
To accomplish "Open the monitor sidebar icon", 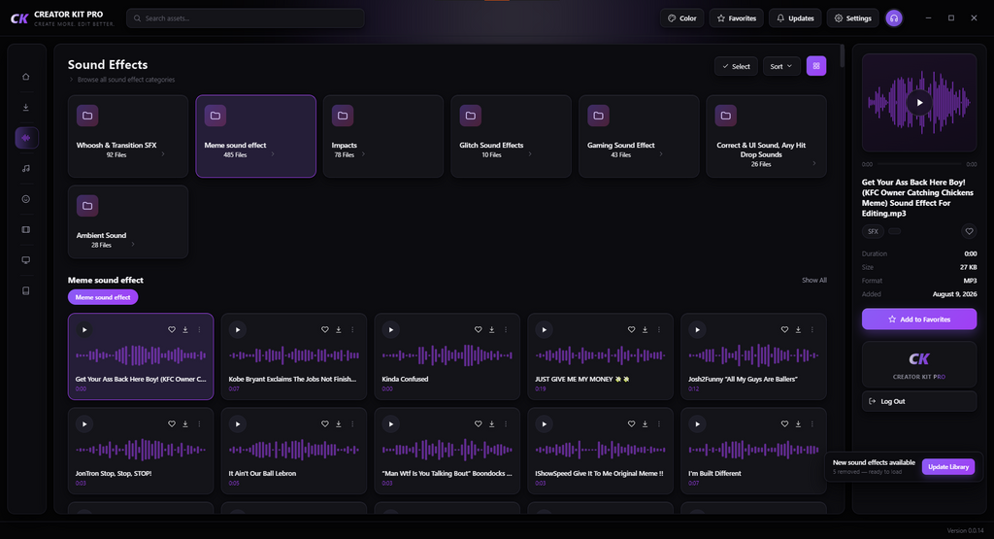I will tap(26, 260).
